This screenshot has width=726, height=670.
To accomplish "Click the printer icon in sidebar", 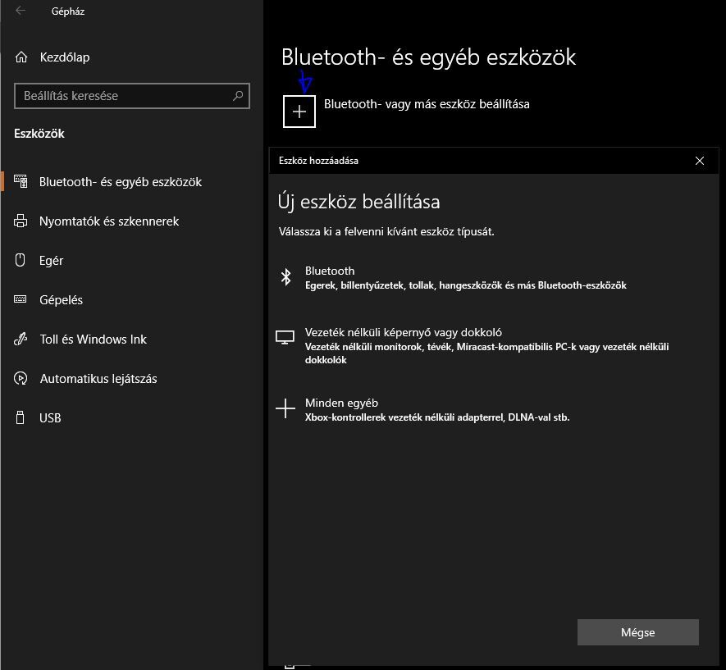I will pos(21,221).
